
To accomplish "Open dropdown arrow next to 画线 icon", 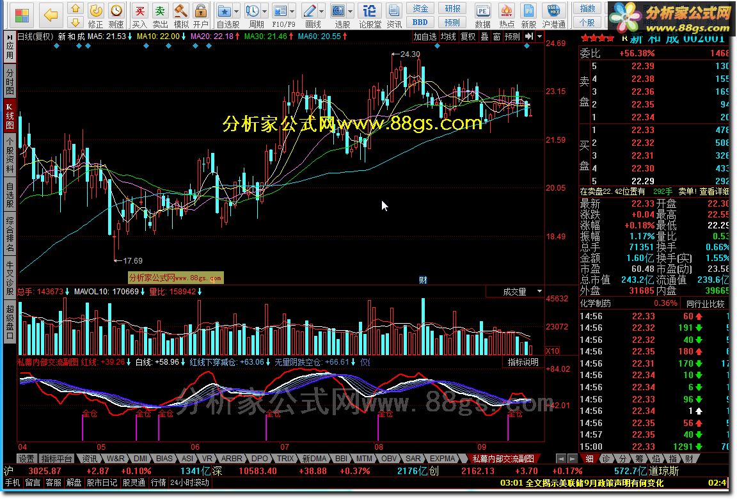I will pos(322,11).
